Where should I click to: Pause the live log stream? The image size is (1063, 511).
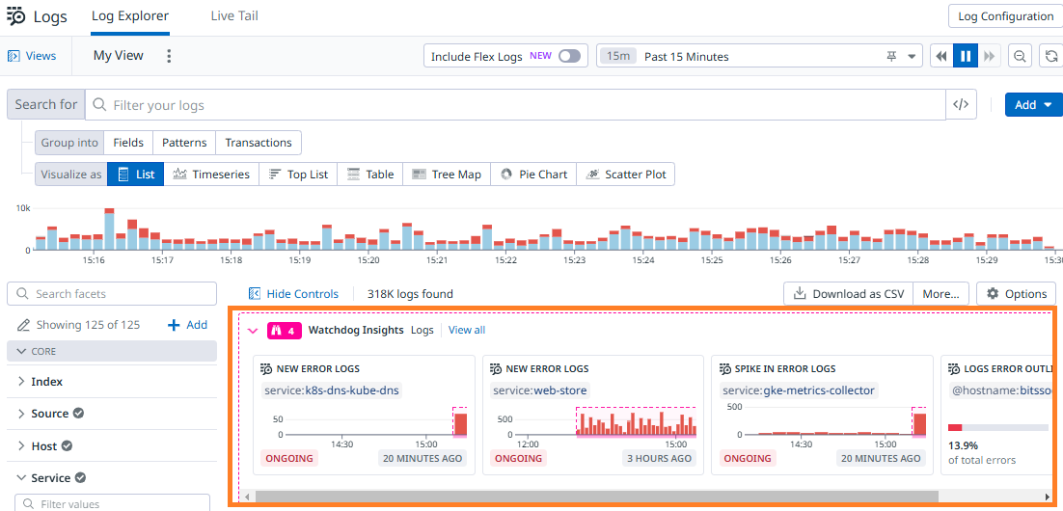tap(965, 56)
